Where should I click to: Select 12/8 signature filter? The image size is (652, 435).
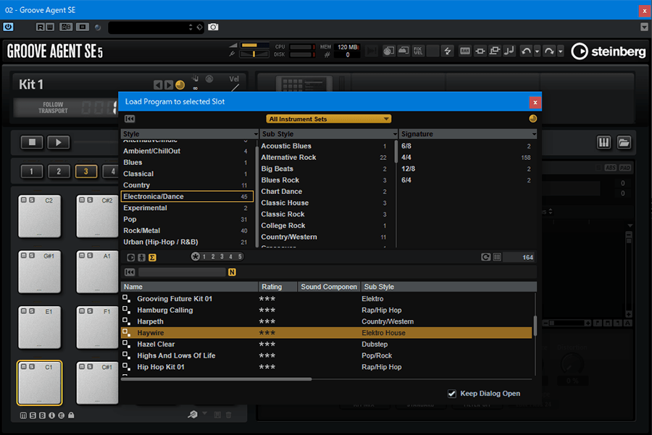click(466, 169)
